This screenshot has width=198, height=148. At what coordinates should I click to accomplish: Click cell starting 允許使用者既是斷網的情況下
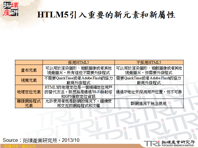tap(79, 103)
